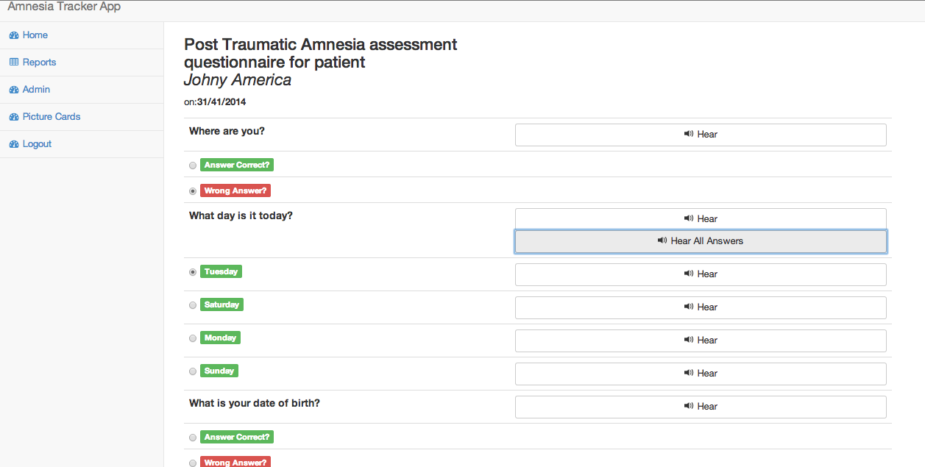
Task: Select 'Answer Correct?' radio under 'Where are you?'
Action: (193, 165)
